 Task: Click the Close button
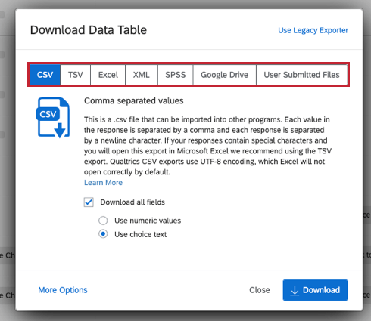(260, 290)
